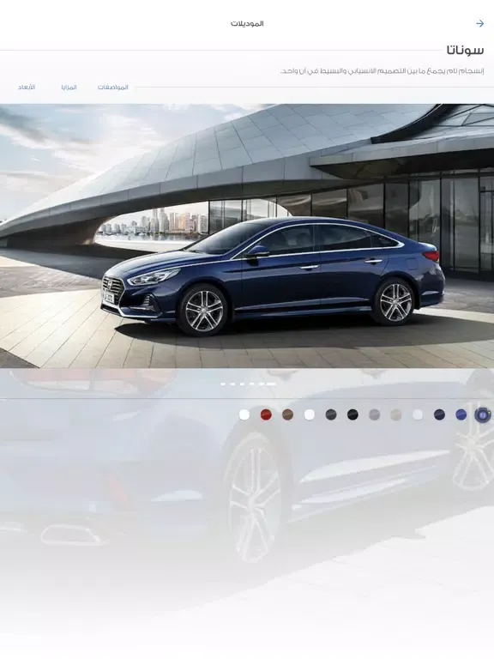
Task: Choose the brown color swatch
Action: pos(288,414)
